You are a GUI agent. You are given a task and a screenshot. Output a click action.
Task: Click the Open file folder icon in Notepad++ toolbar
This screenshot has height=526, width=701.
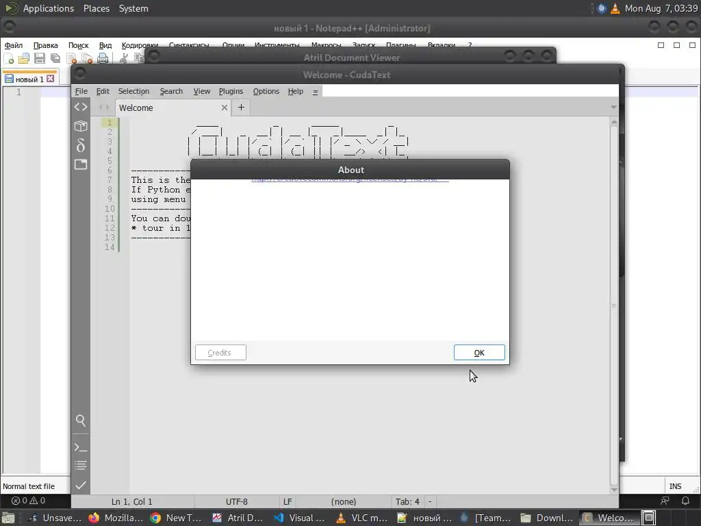click(x=24, y=58)
